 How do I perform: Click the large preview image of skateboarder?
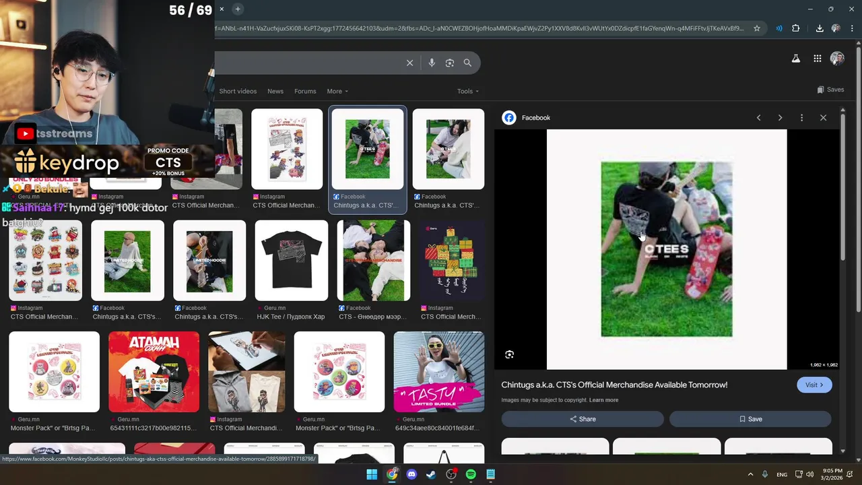click(x=667, y=249)
